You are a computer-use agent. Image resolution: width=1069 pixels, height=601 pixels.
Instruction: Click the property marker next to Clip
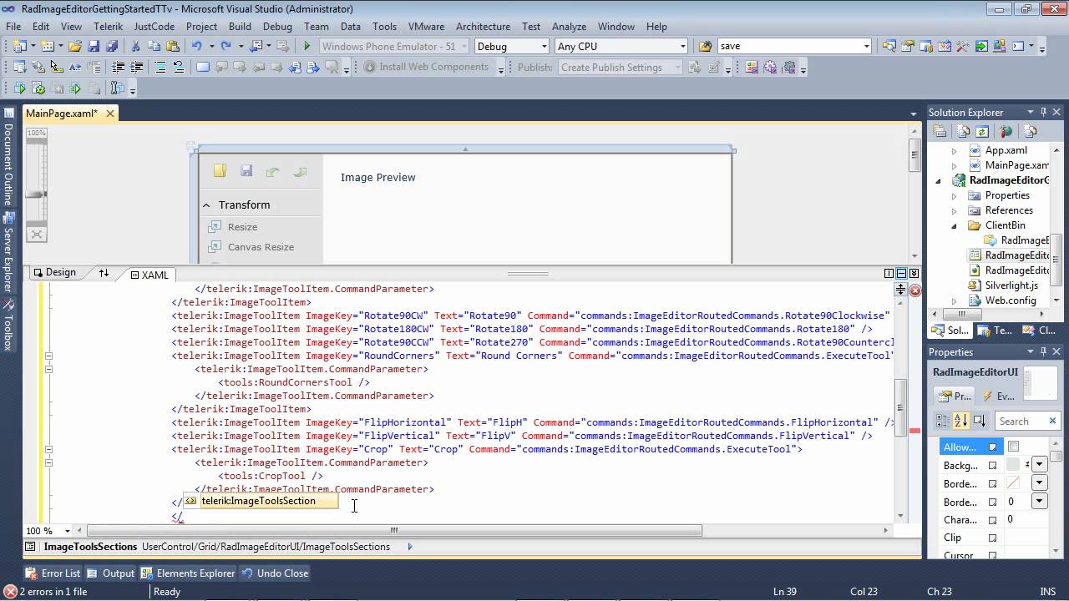click(993, 538)
